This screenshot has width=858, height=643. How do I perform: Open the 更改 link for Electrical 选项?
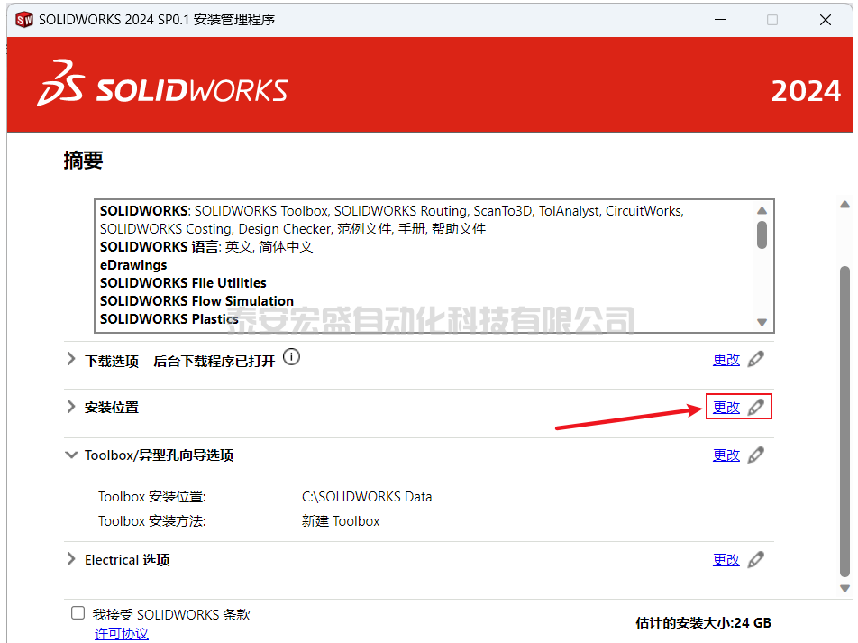(x=726, y=560)
